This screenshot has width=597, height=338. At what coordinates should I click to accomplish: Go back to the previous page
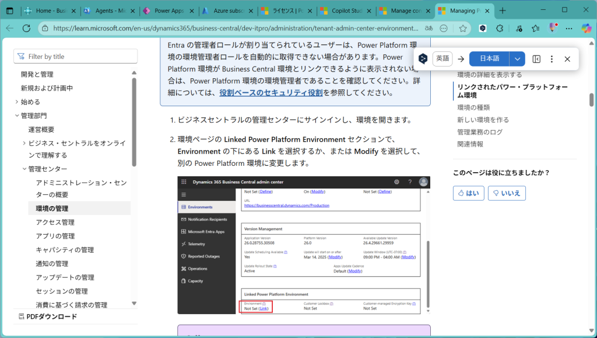pyautogui.click(x=10, y=28)
